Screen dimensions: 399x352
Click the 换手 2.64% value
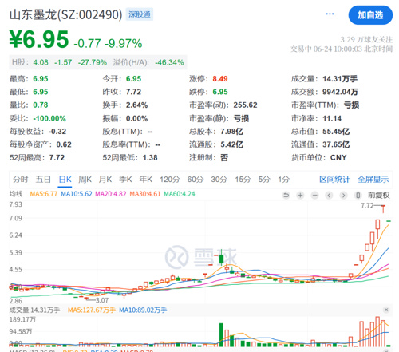[136, 105]
